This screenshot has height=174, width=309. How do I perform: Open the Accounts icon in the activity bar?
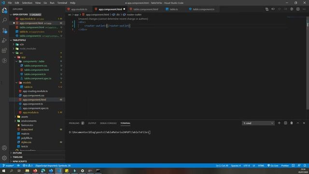[4, 148]
